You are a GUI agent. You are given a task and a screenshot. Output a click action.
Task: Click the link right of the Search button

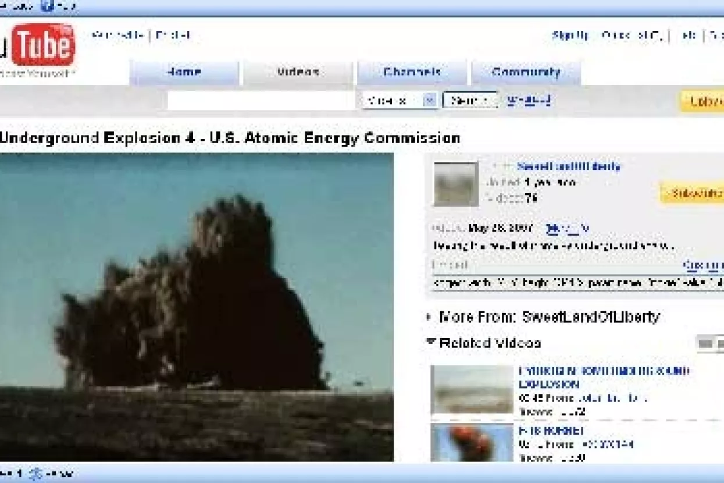pyautogui.click(x=529, y=100)
